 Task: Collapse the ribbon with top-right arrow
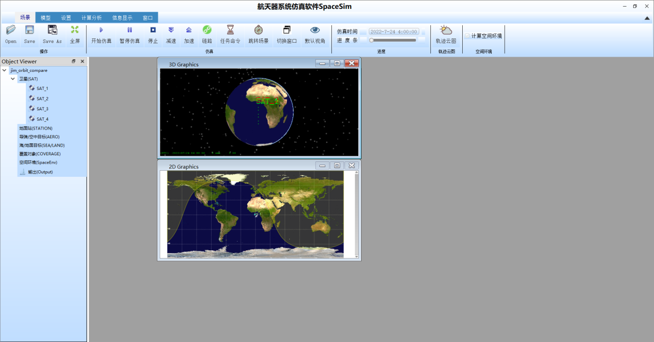[647, 18]
